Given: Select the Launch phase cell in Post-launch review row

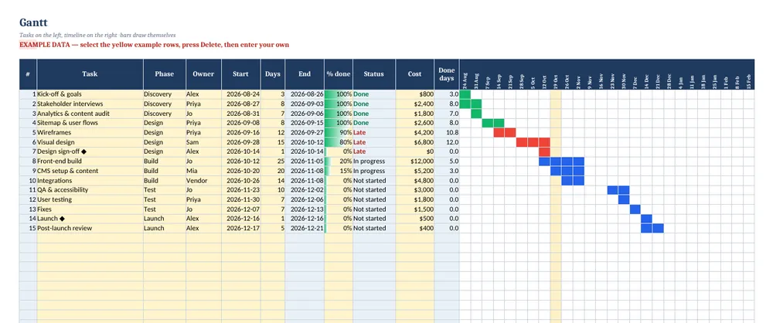Looking at the screenshot, I should coord(164,228).
